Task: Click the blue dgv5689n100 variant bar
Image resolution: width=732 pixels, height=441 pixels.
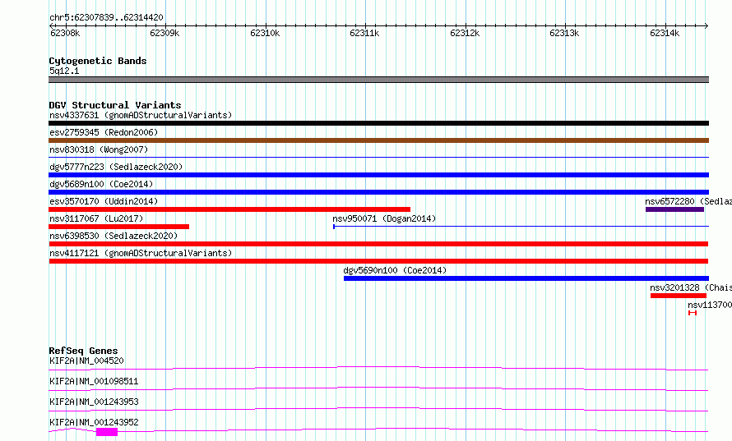Action: pos(378,192)
